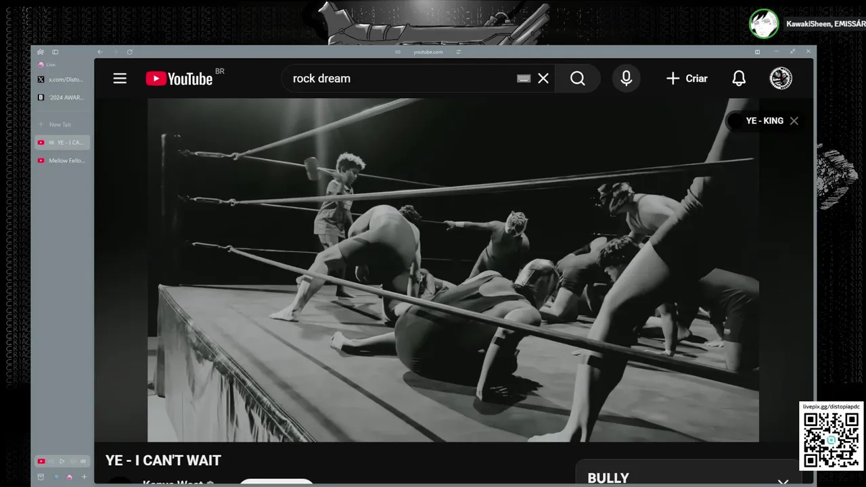Select the video title YE - I CAN'T WAIT

[163, 461]
